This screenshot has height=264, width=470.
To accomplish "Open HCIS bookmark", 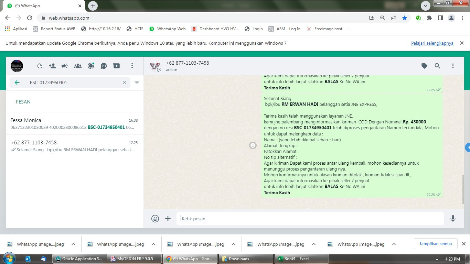I will click(135, 29).
